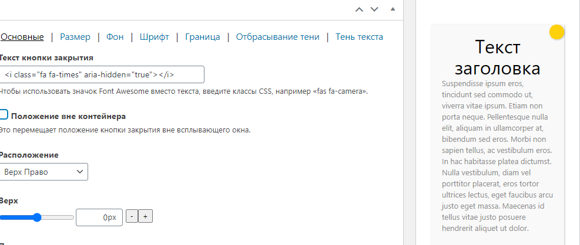Viewport: 580px width, 245px height.
Task: Open the Шрифт tab
Action: tap(155, 37)
